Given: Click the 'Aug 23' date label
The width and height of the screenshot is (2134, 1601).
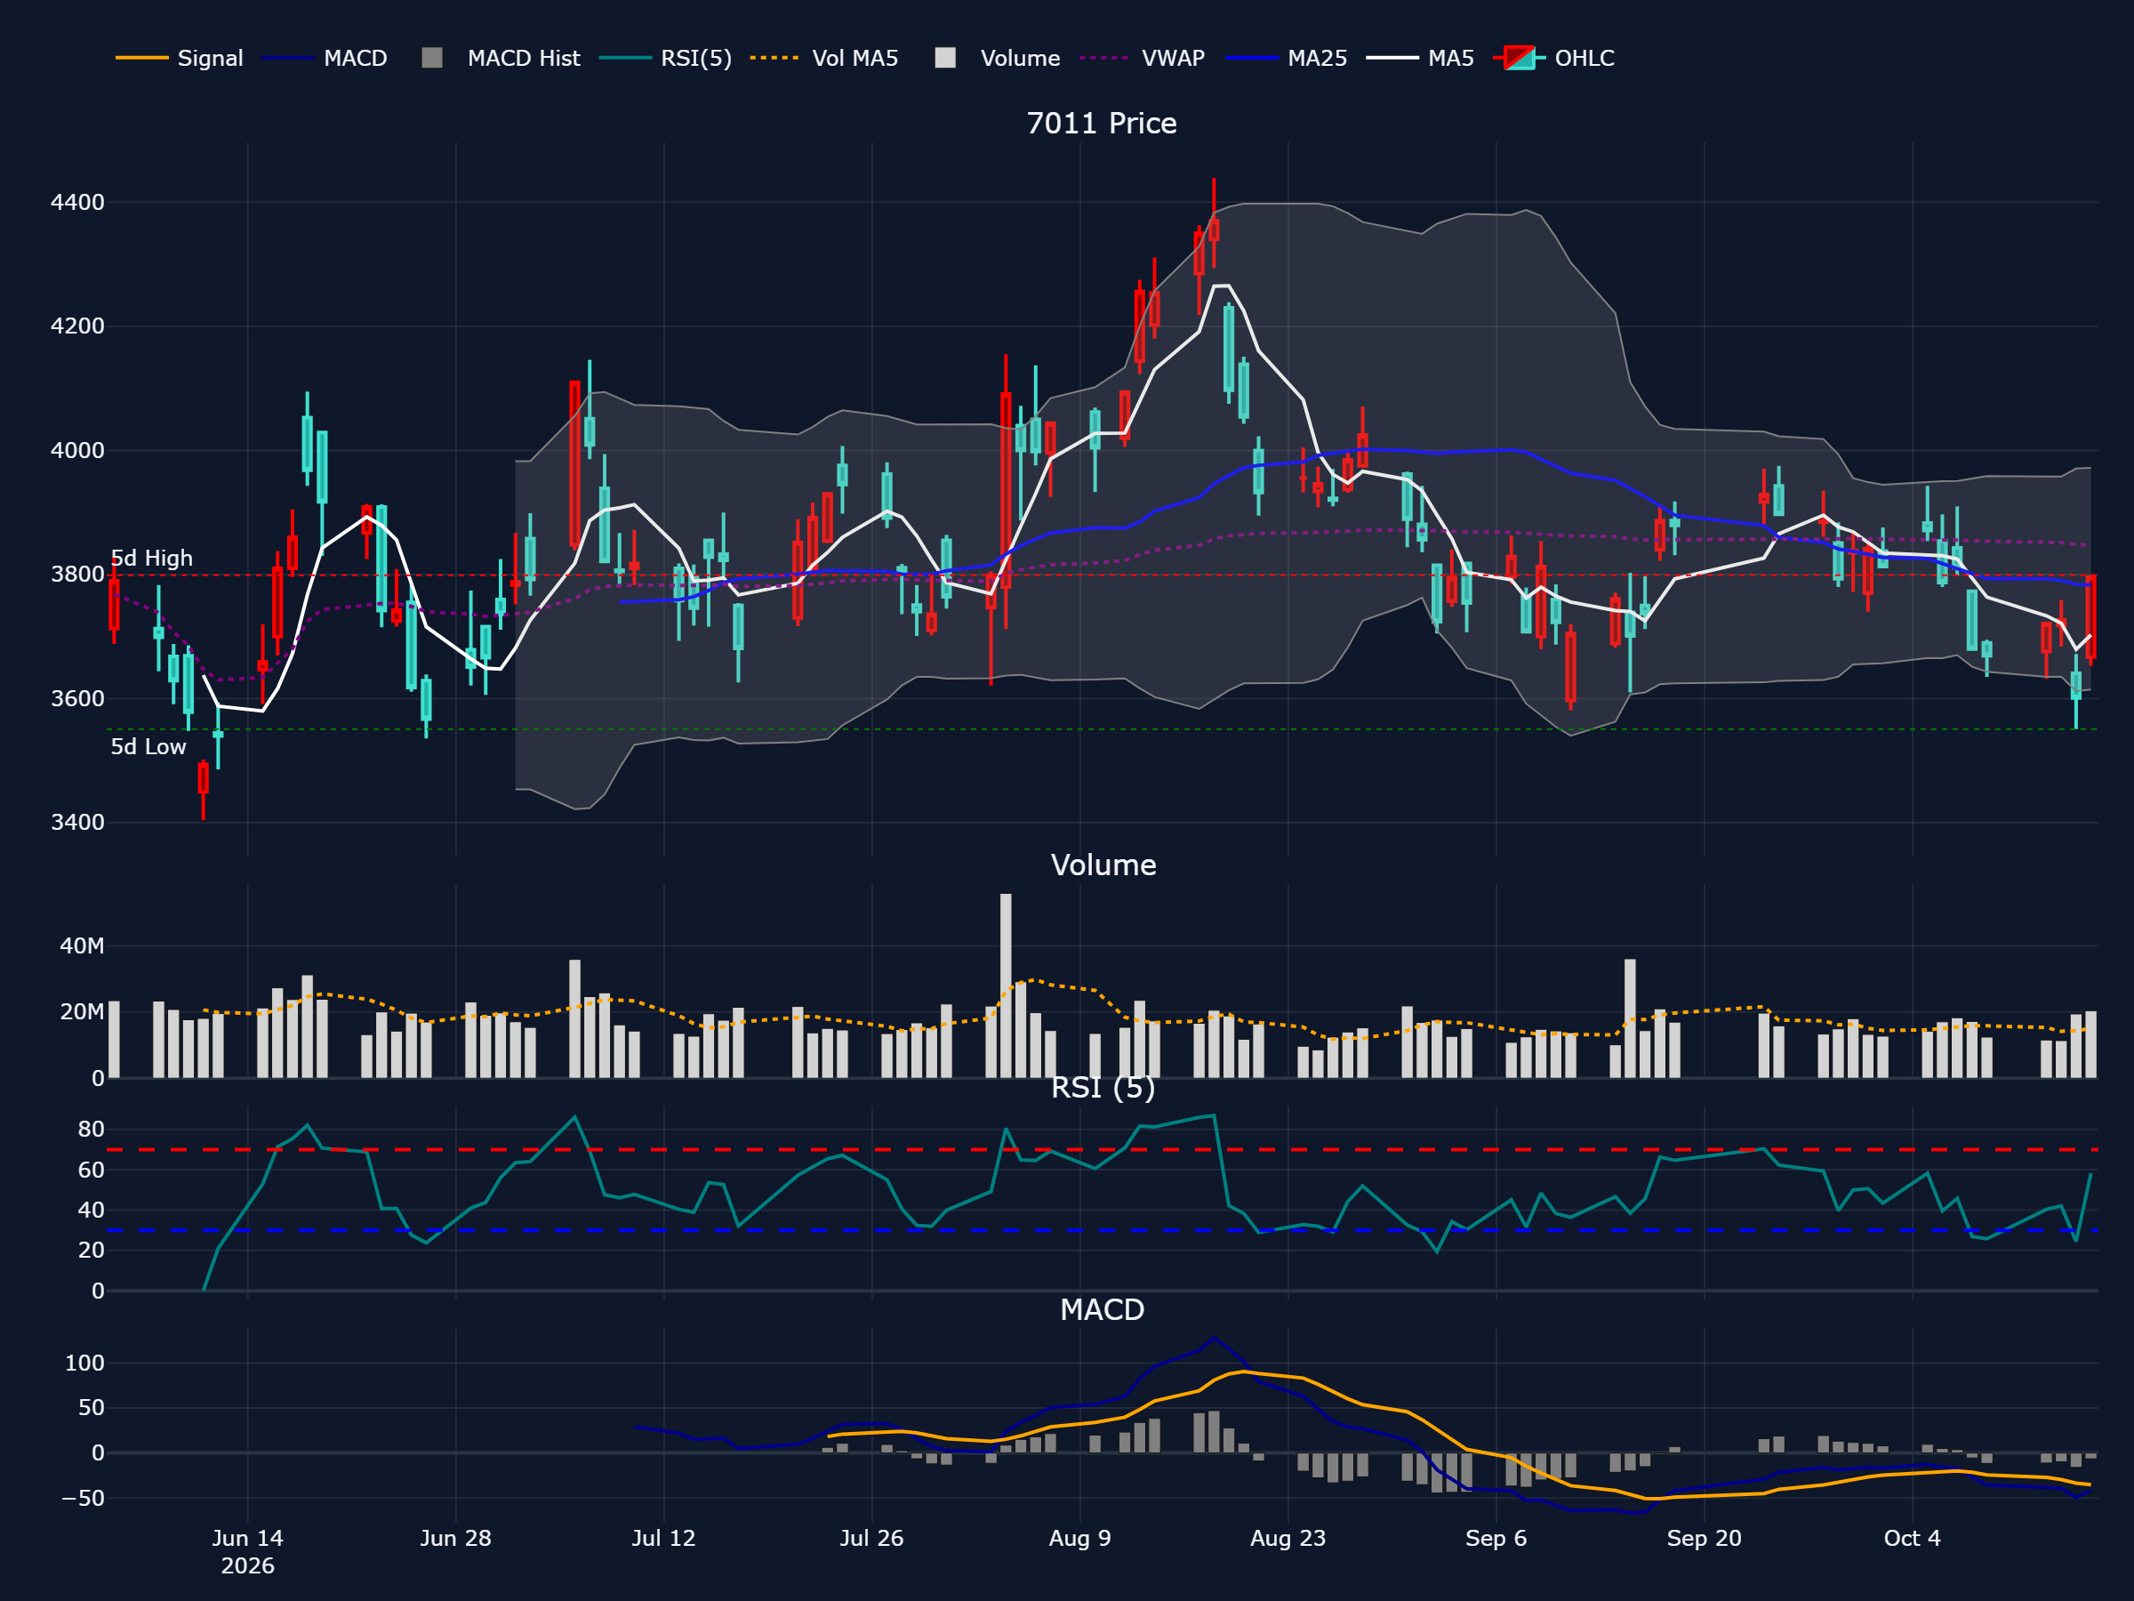Looking at the screenshot, I should 1288,1538.
